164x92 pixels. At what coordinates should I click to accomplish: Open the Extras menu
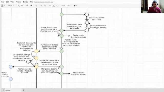tap(25, 2)
